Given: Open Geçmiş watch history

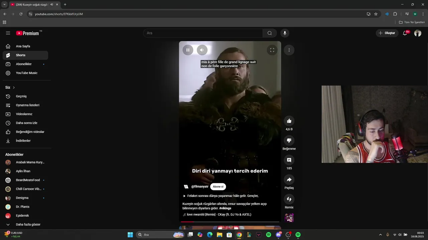Looking at the screenshot, I should point(25,96).
